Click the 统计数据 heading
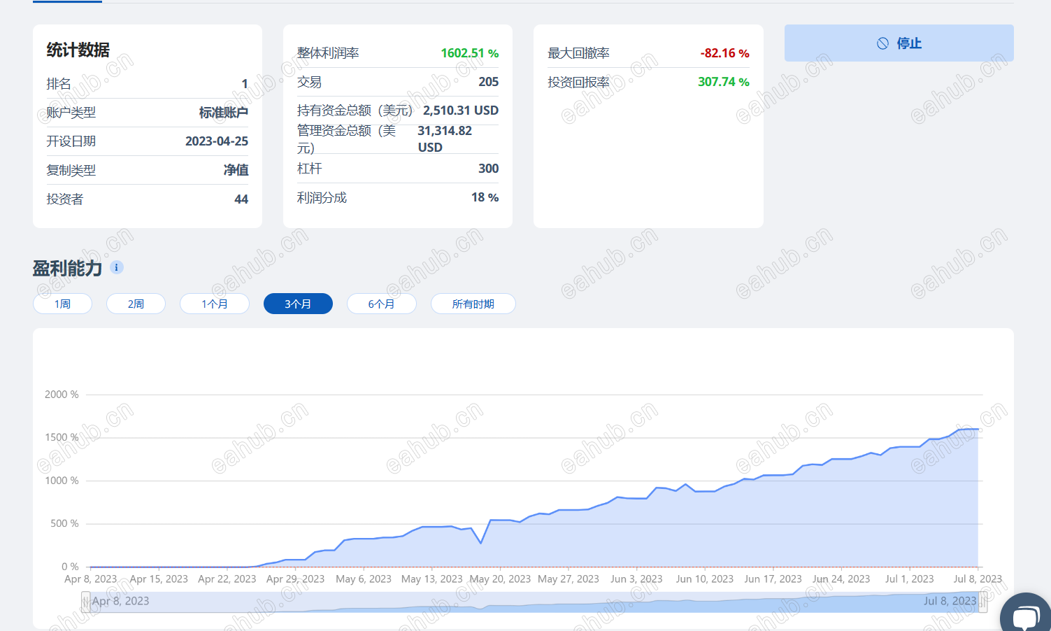The width and height of the screenshot is (1051, 631). [x=78, y=50]
